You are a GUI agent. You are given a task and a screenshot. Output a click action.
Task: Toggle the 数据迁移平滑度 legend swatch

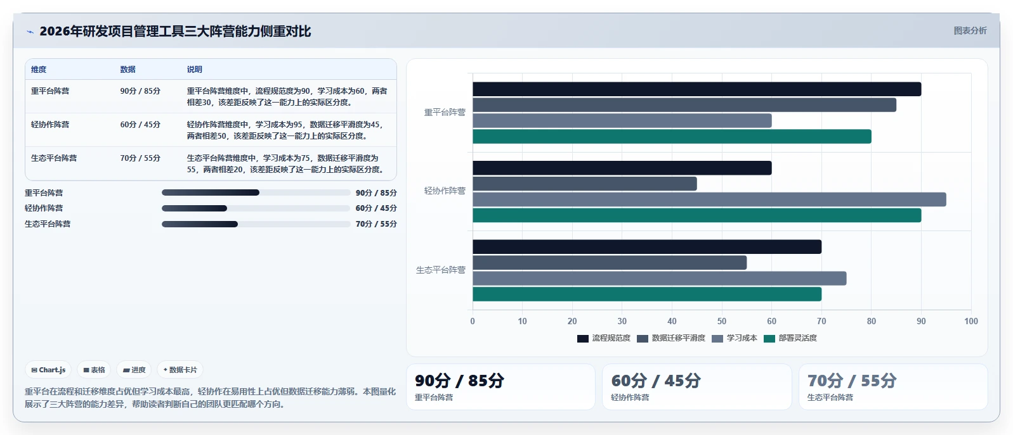(x=643, y=339)
